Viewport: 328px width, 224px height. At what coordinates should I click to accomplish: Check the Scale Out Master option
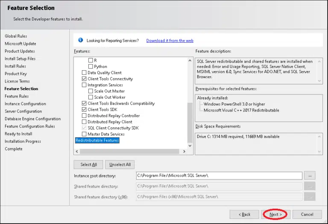click(x=91, y=91)
